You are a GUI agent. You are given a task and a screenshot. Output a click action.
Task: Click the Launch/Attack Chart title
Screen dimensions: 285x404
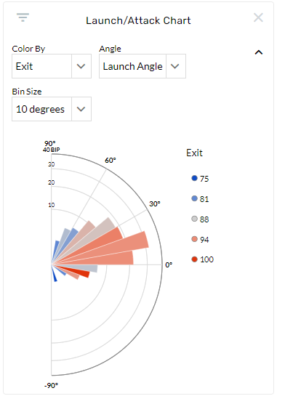click(138, 20)
